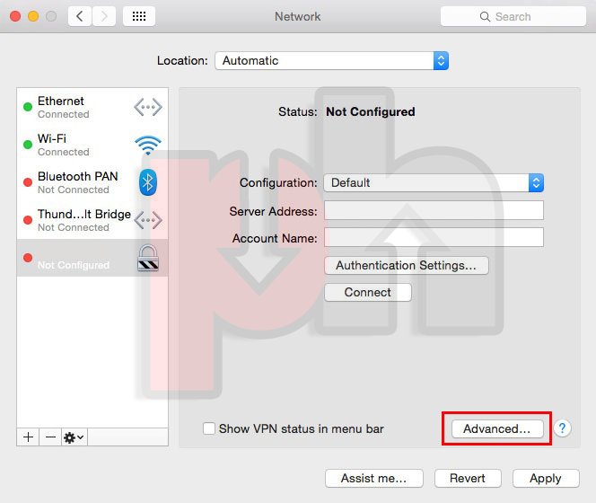The height and width of the screenshot is (503, 596).
Task: Click the Thunderbolt Bridge arrows icon
Action: click(x=148, y=220)
